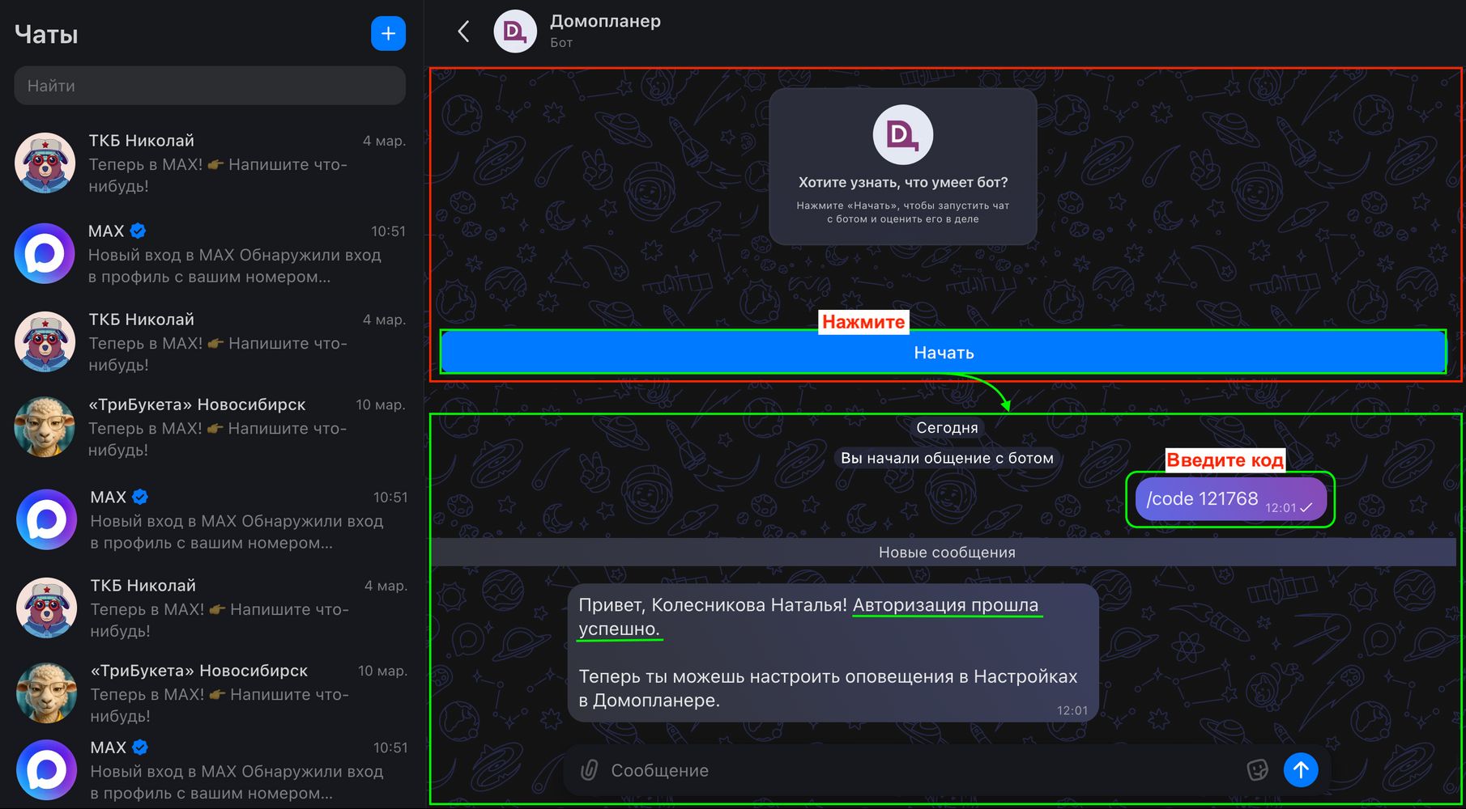
Task: Click the read checkmark on the /code message
Action: point(1306,508)
